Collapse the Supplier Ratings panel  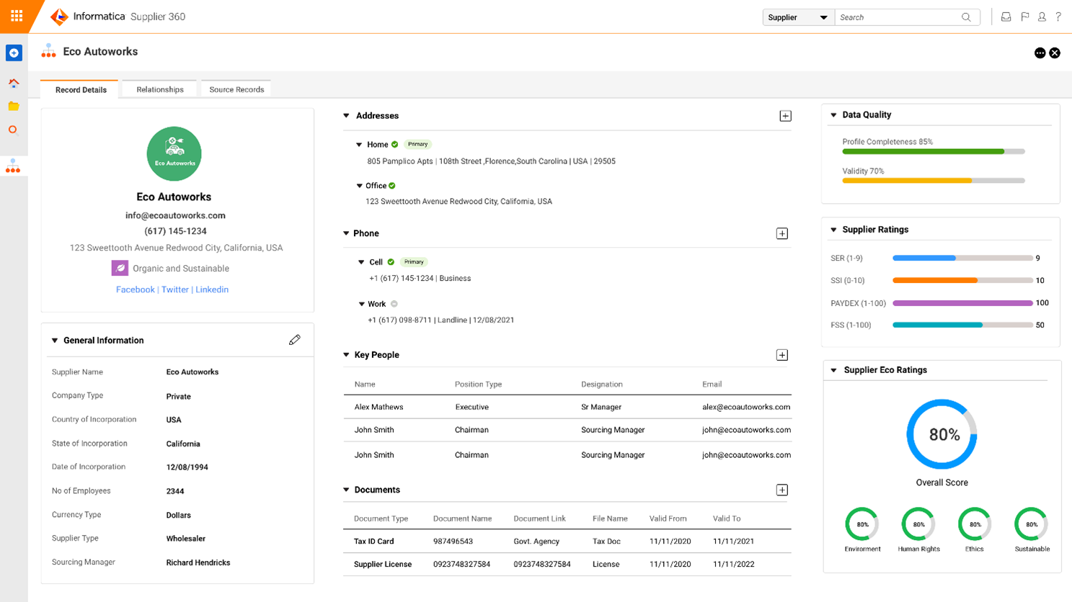[834, 230]
